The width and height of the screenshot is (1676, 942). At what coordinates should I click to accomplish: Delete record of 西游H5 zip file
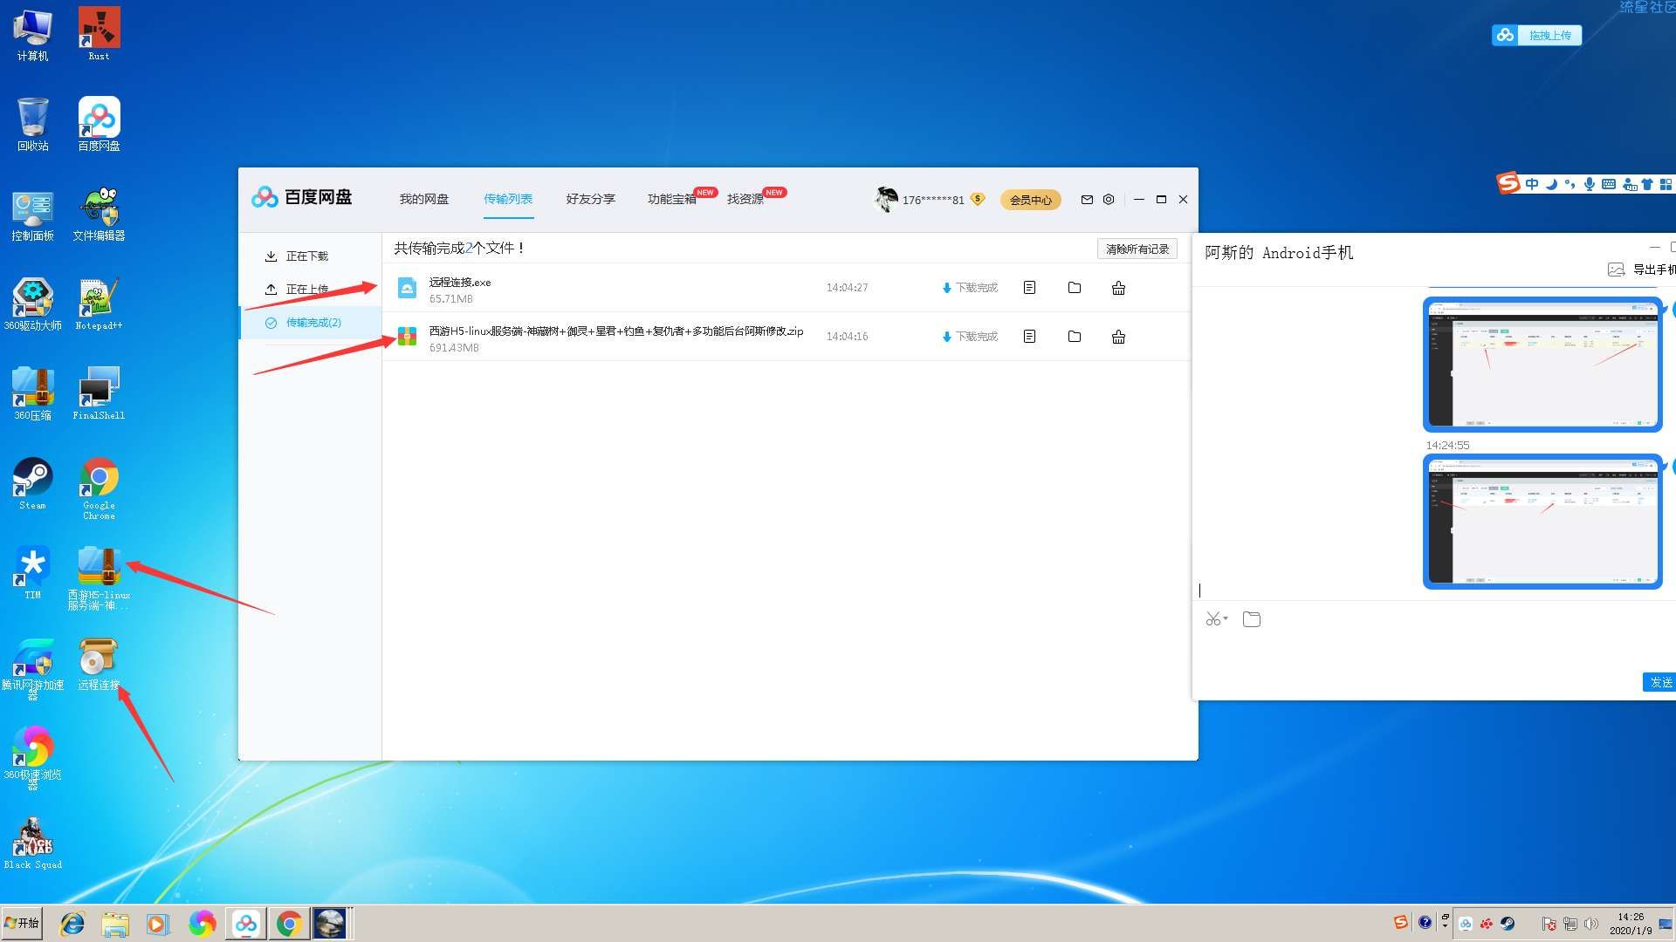[1118, 337]
